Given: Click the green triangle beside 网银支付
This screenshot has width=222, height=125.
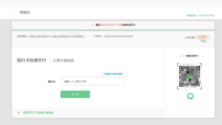Looking at the screenshot, I should pyautogui.click(x=18, y=113).
